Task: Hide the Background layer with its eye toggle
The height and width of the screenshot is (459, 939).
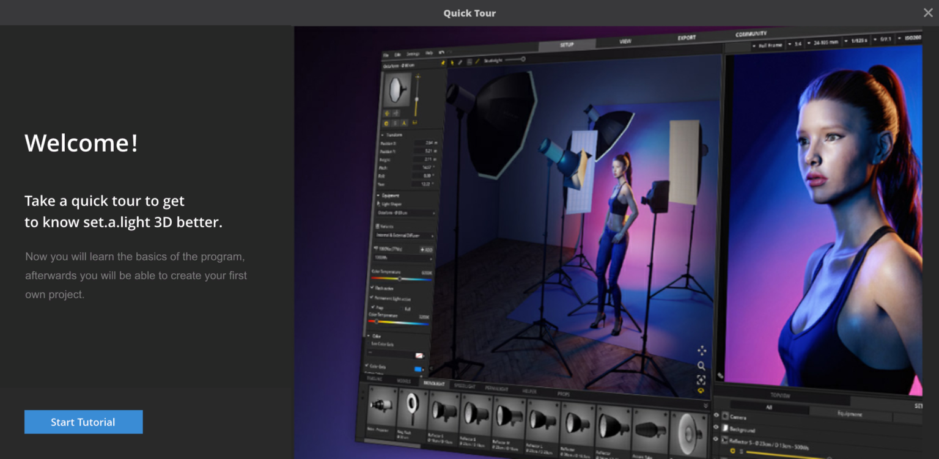Action: click(x=716, y=428)
